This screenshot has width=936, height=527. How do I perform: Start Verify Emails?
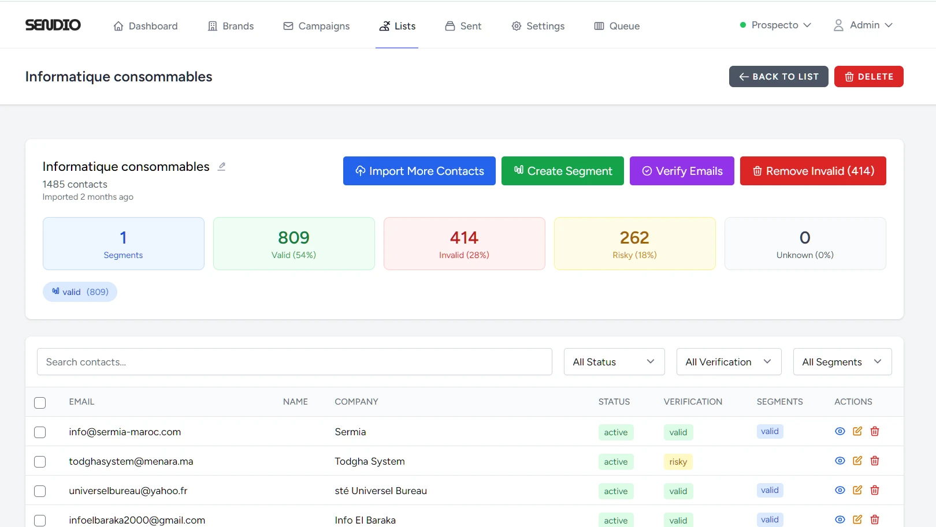tap(682, 171)
